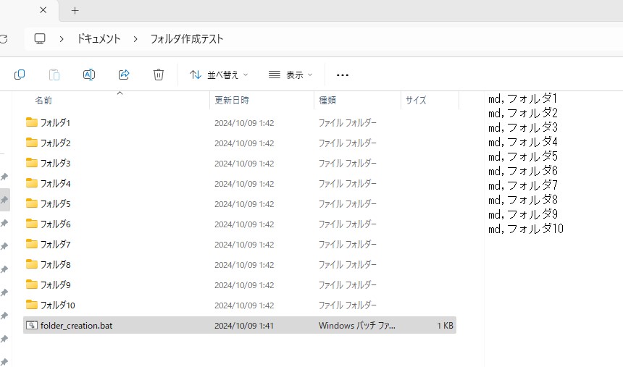This screenshot has width=623, height=367.
Task: Click the サイズ column header
Action: tap(416, 101)
